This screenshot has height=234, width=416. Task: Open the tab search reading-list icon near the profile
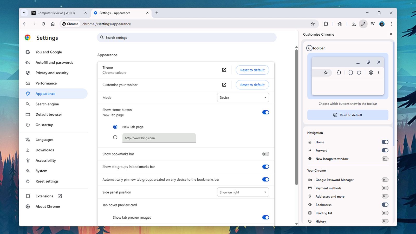coord(372,24)
